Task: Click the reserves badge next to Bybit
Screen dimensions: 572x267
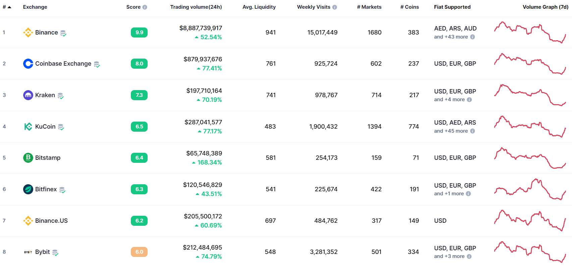Action: [x=55, y=253]
